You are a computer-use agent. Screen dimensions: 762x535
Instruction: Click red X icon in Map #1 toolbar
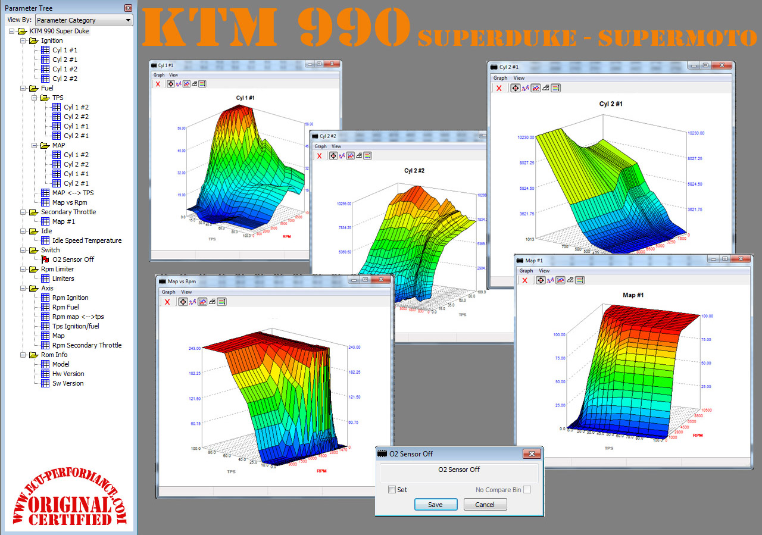[524, 280]
